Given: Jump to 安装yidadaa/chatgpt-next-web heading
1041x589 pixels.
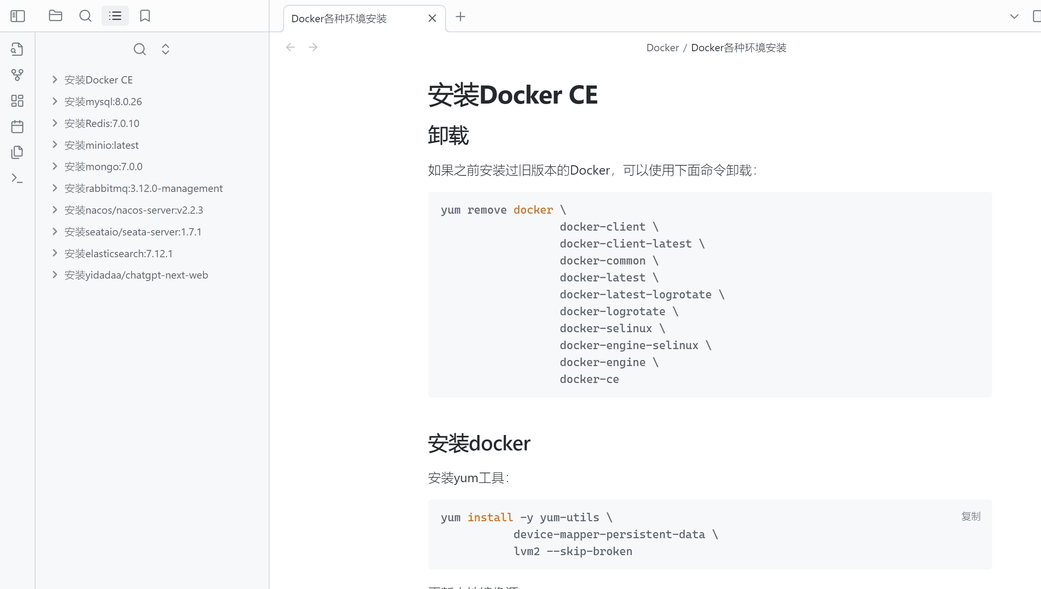Looking at the screenshot, I should (x=136, y=275).
